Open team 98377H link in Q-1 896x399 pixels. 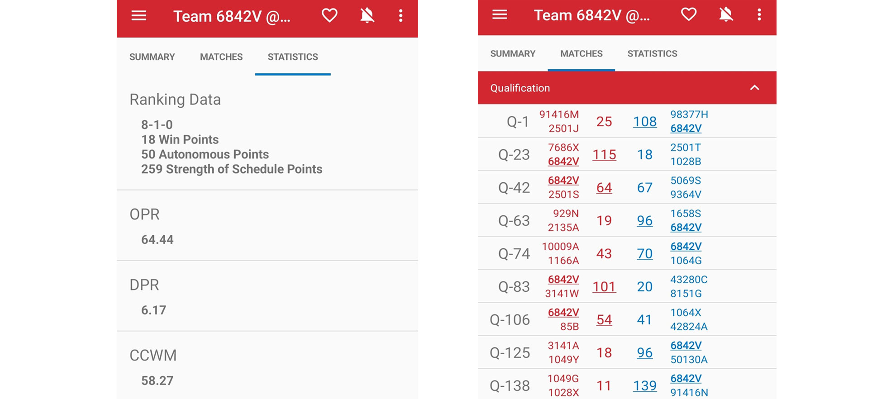pyautogui.click(x=689, y=114)
